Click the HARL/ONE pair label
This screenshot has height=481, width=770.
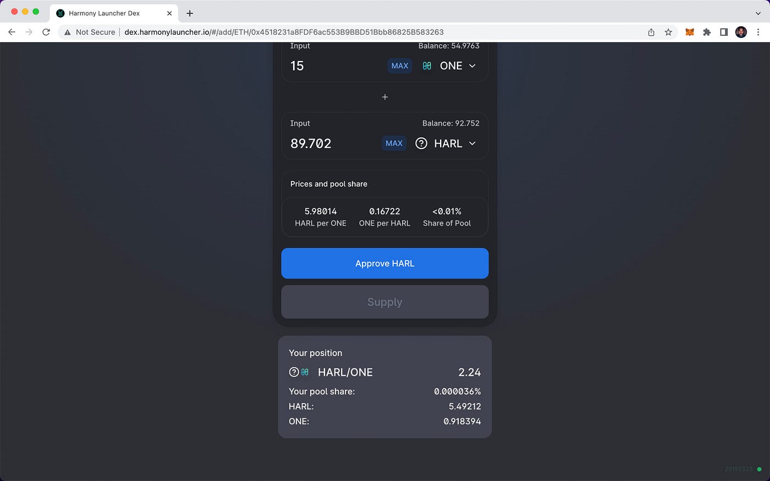tap(345, 372)
